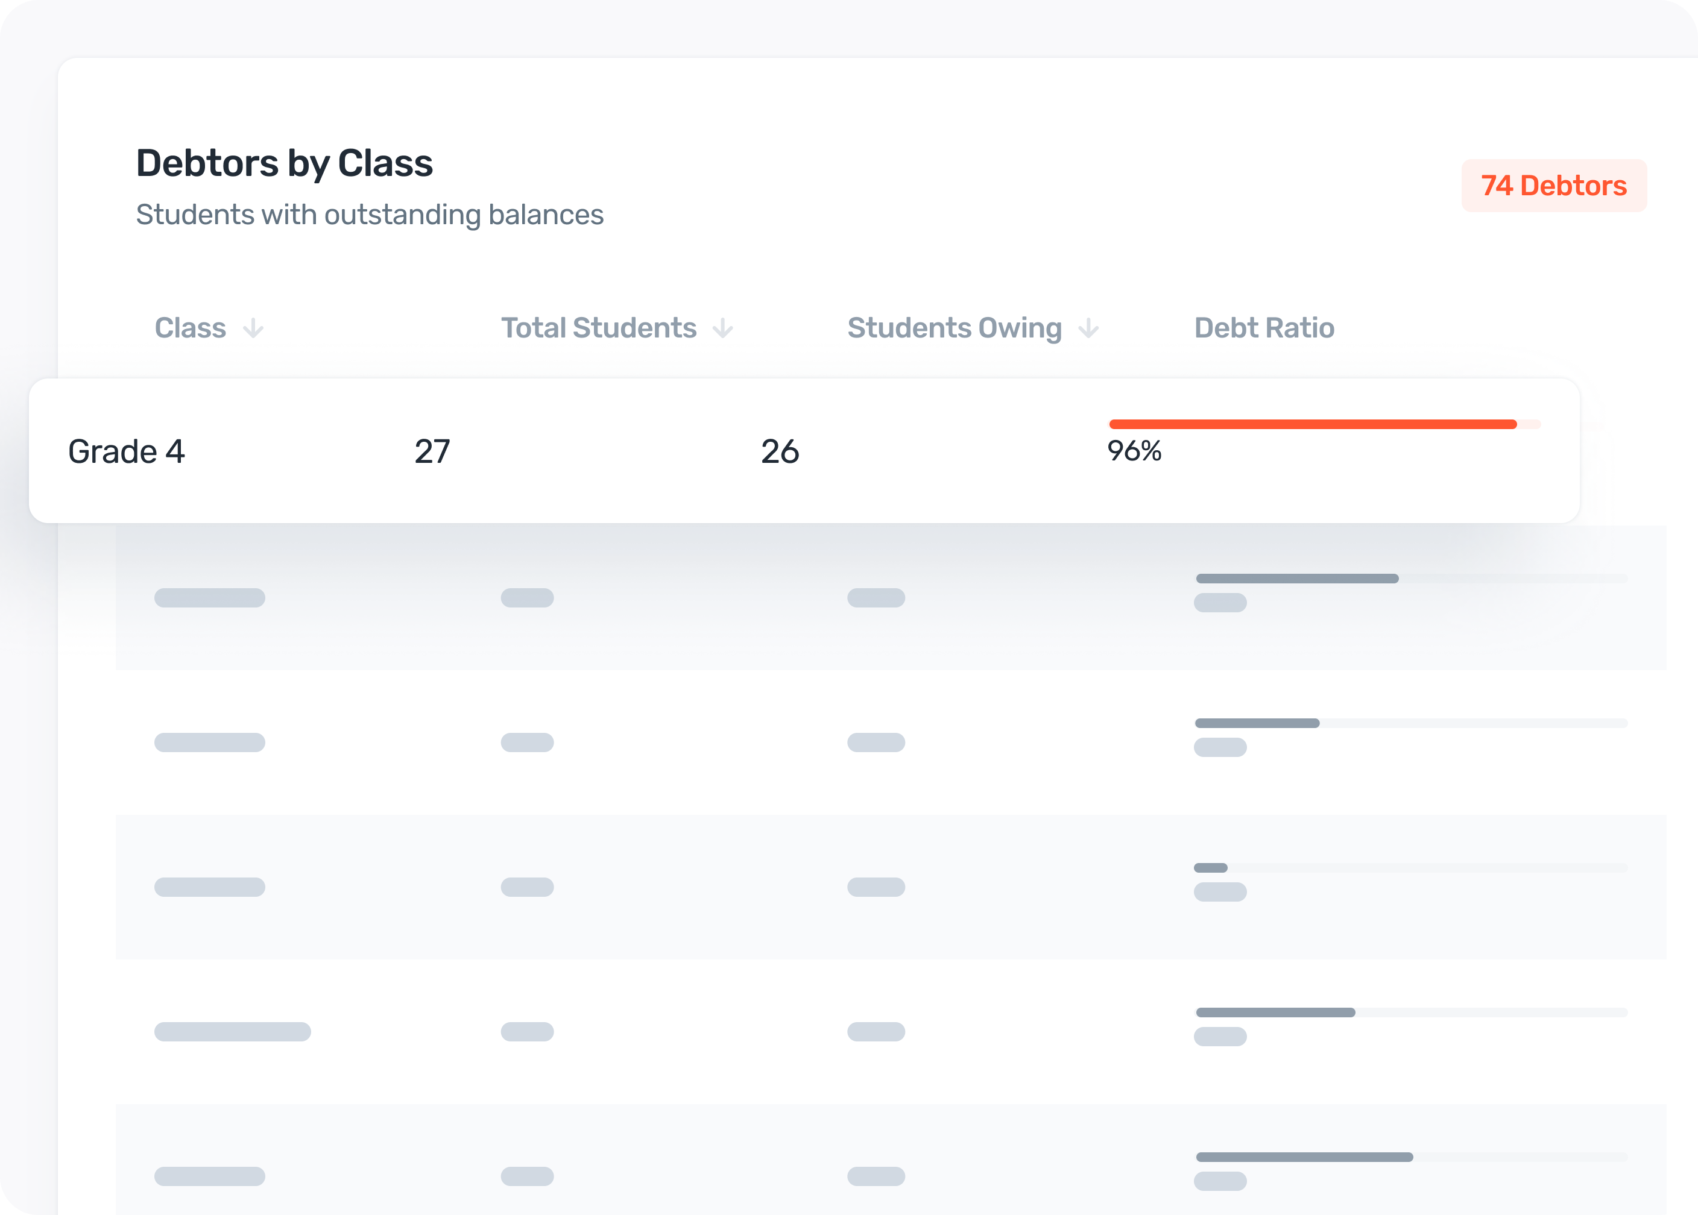Sort by Total Students header text
The width and height of the screenshot is (1698, 1215).
[x=599, y=328]
